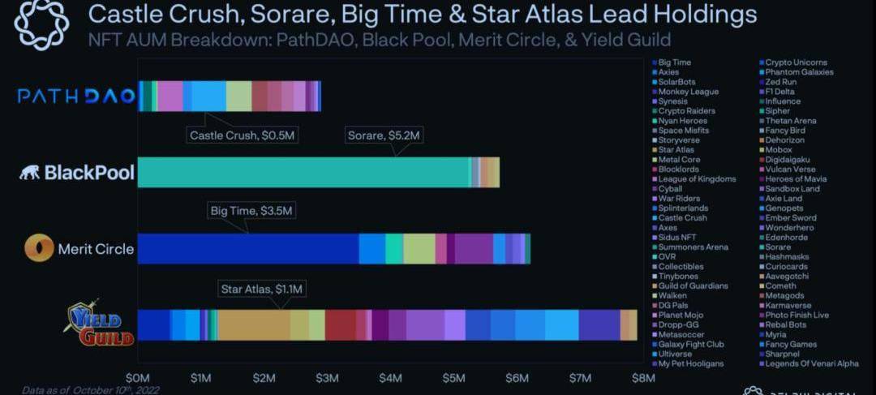Click the Delphi Digital logo at top-left

[42, 24]
